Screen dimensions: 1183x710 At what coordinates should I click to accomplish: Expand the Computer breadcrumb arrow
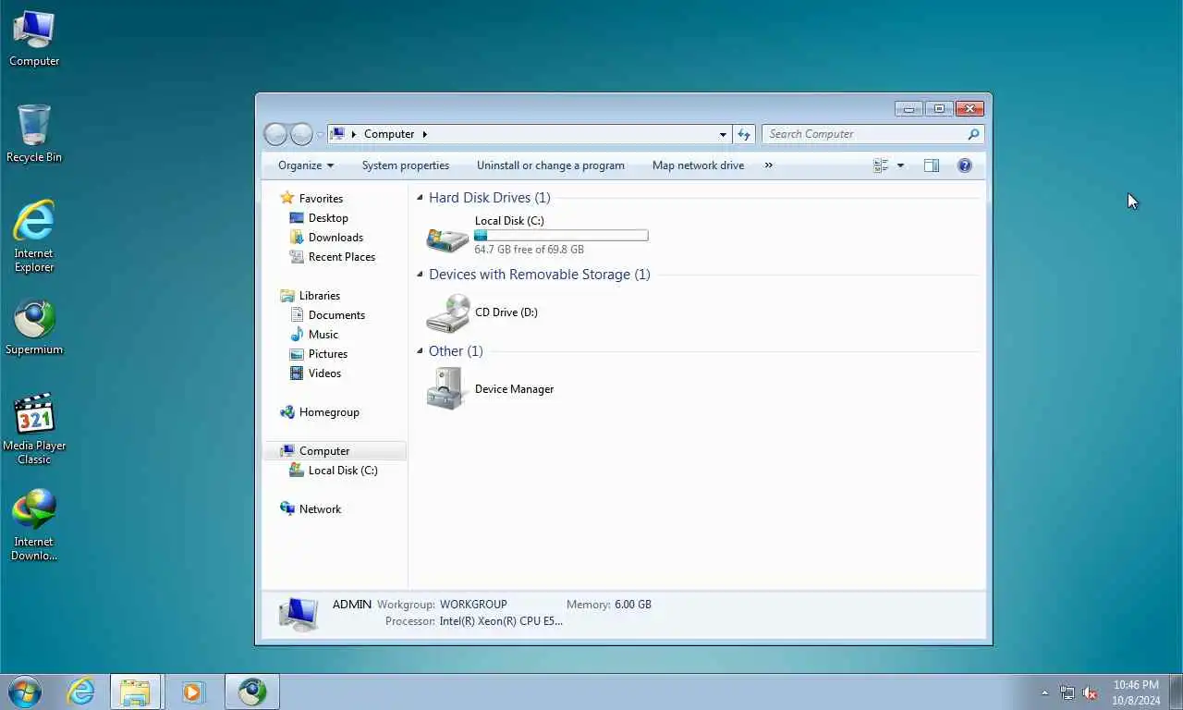425,134
